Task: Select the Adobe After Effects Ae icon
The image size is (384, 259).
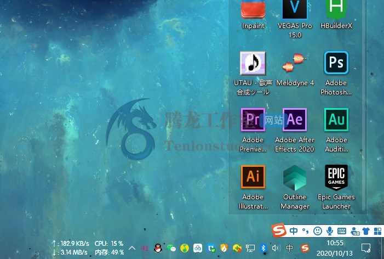Action: [x=295, y=120]
